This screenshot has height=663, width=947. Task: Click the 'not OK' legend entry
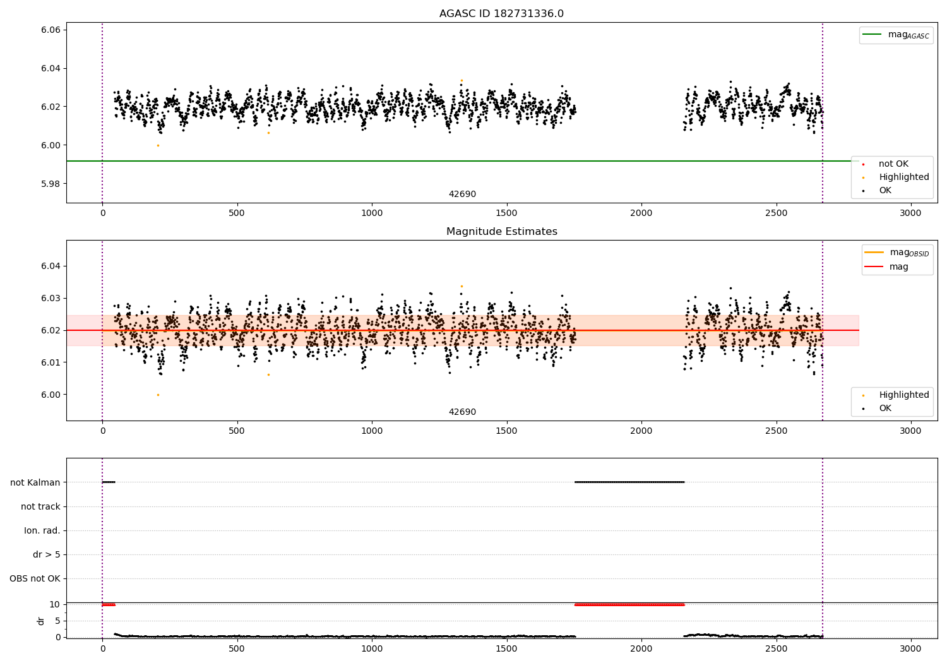pos(893,164)
